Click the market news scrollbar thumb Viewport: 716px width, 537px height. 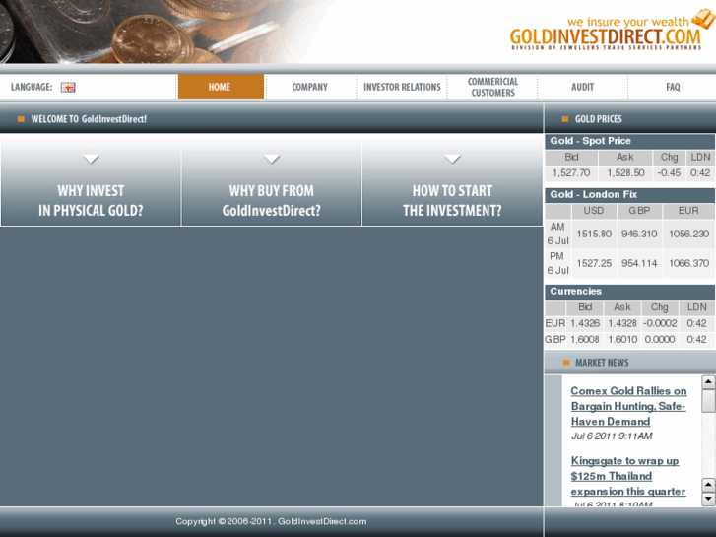tap(708, 400)
